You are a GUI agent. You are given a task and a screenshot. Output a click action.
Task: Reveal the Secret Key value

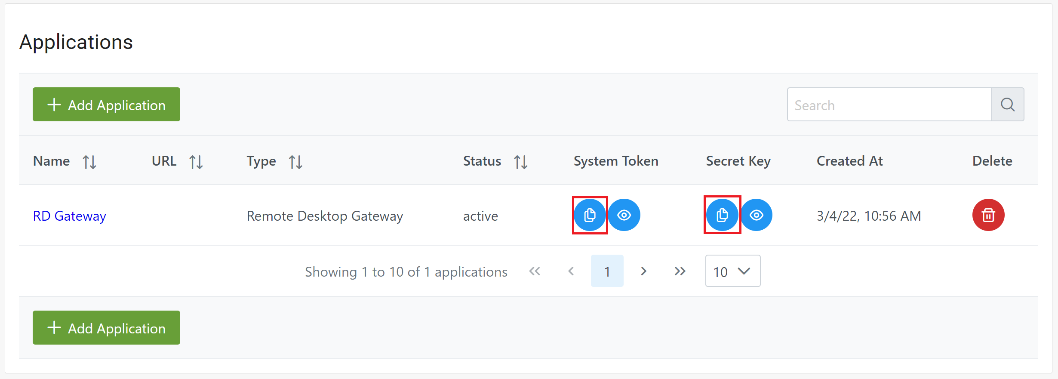(x=757, y=215)
